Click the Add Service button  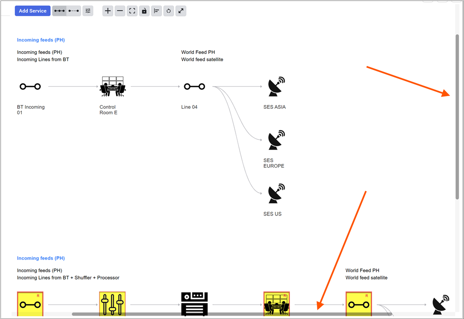point(32,11)
